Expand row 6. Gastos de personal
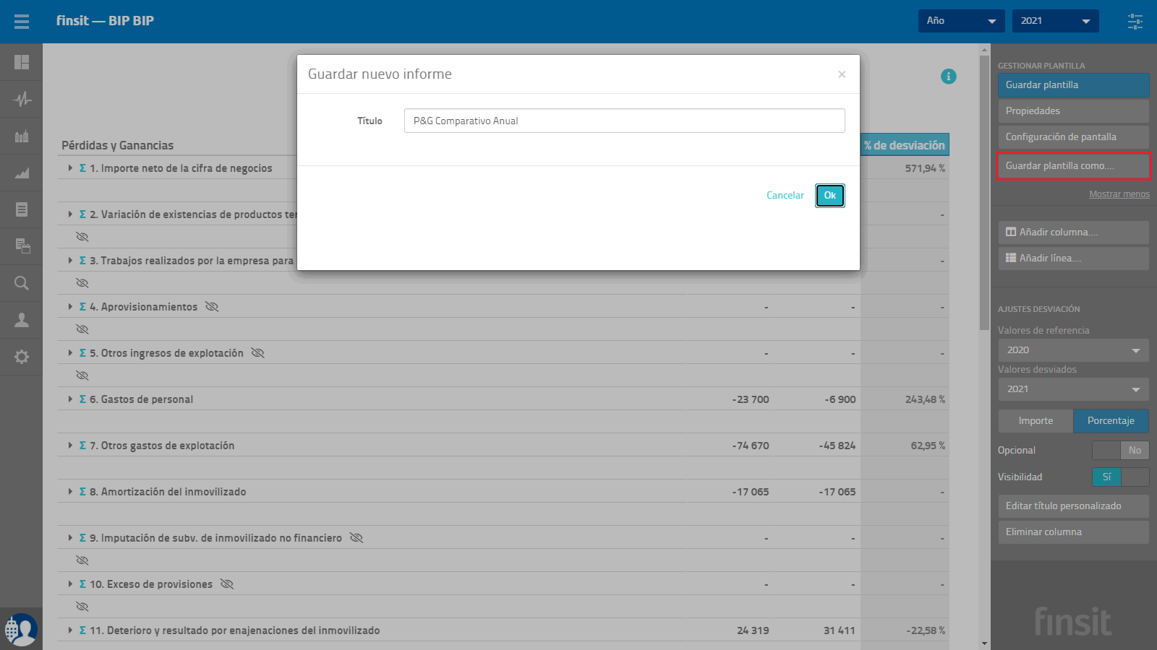1157x650 pixels. click(70, 399)
